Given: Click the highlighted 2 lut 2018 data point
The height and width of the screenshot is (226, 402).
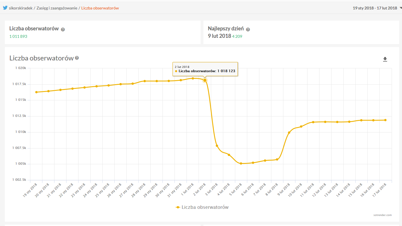Looking at the screenshot, I should pos(205,80).
